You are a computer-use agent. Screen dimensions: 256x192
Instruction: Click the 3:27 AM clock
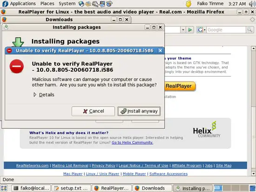coord(237,4)
